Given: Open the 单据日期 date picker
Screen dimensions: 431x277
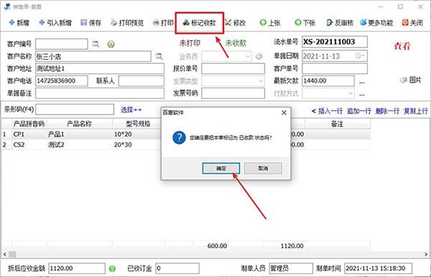Looking at the screenshot, I should pyautogui.click(x=360, y=56).
